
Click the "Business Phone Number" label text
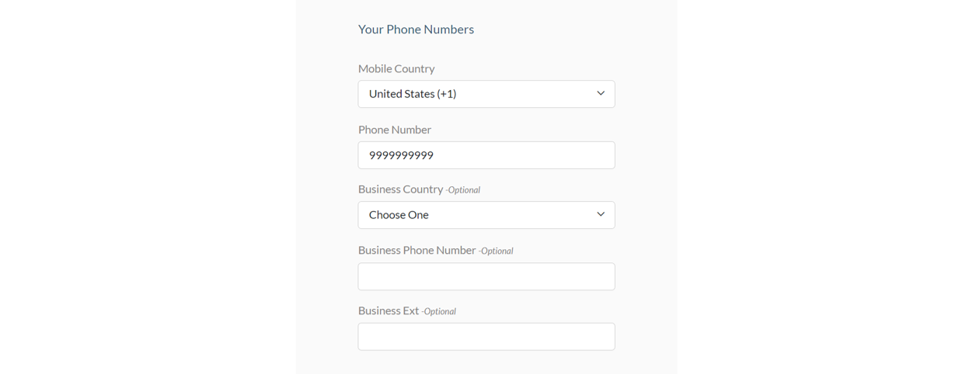tap(417, 250)
